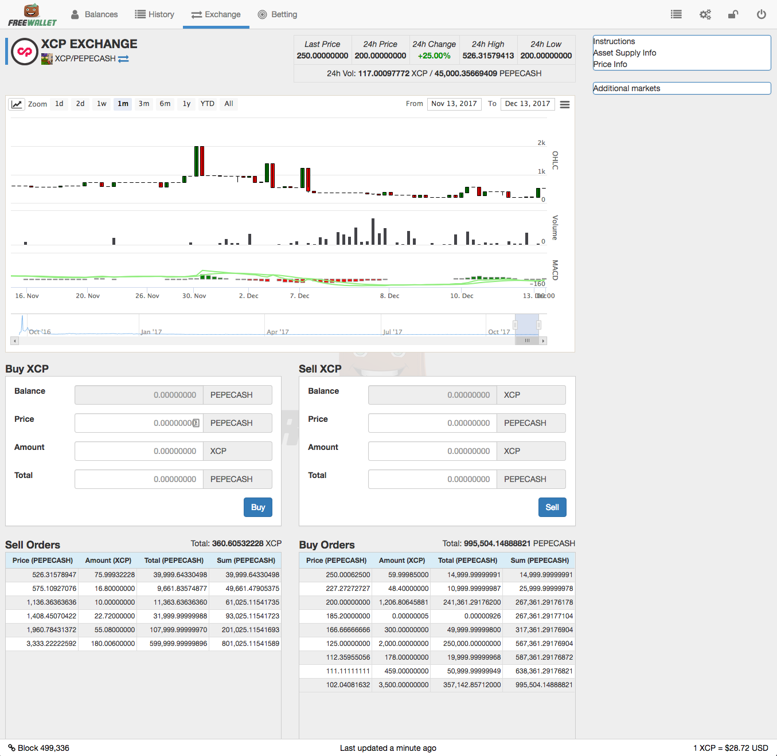Click the navigator left range handle
The image size is (777, 756).
(x=515, y=325)
